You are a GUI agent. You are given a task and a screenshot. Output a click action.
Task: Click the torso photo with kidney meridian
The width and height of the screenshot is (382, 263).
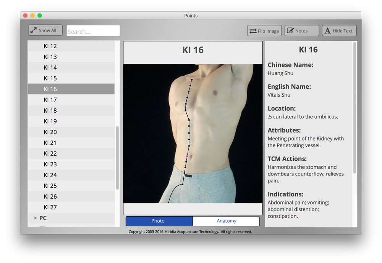[x=193, y=134]
